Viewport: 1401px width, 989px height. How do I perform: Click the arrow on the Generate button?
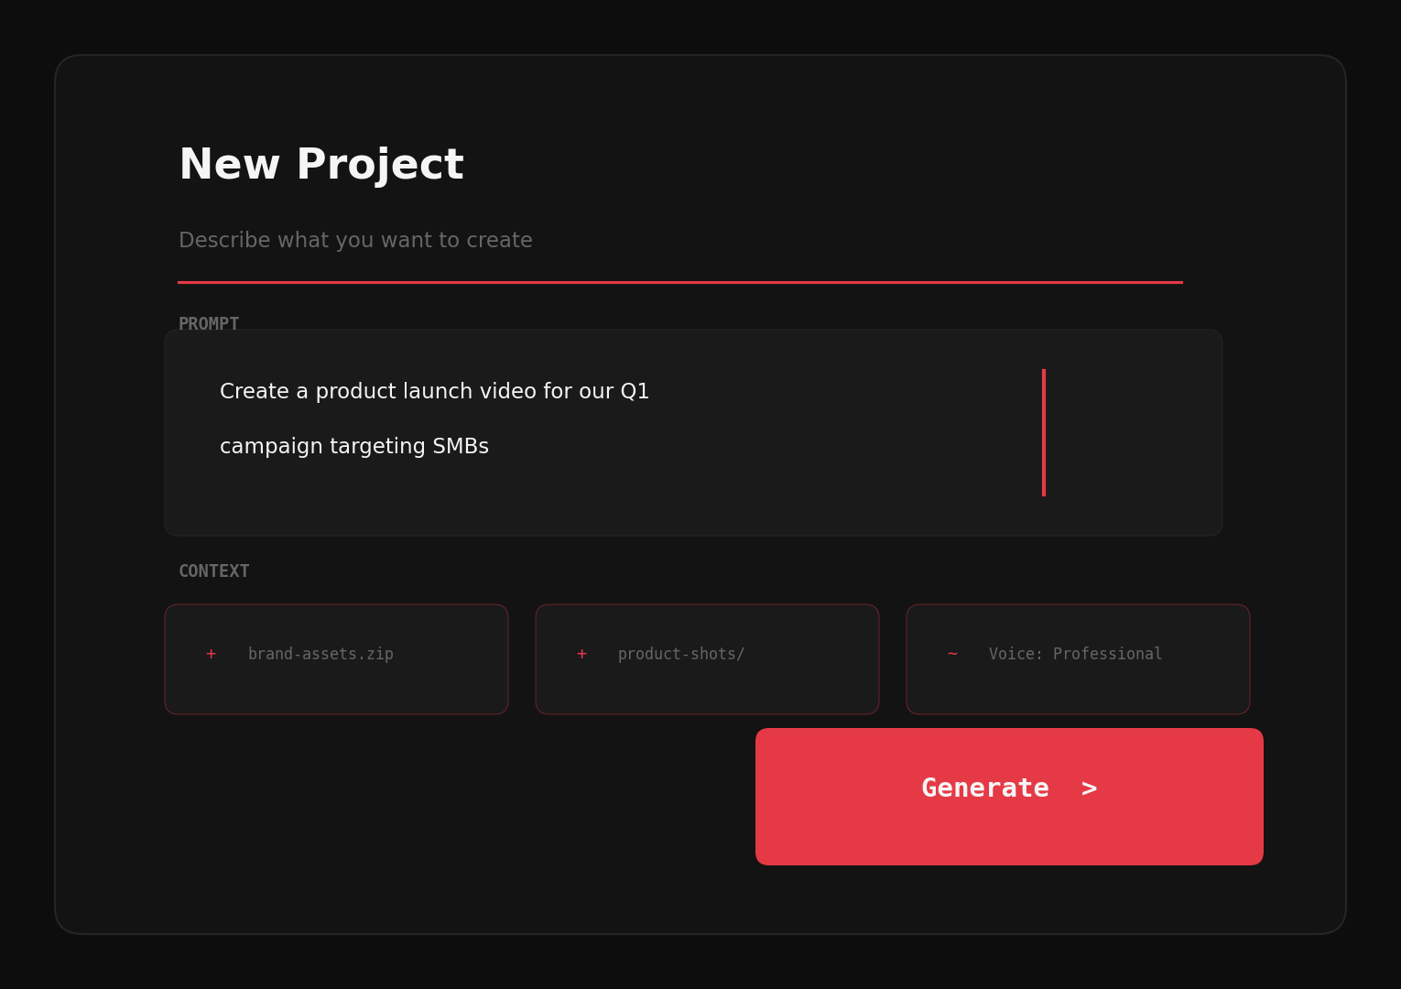[x=1089, y=788]
